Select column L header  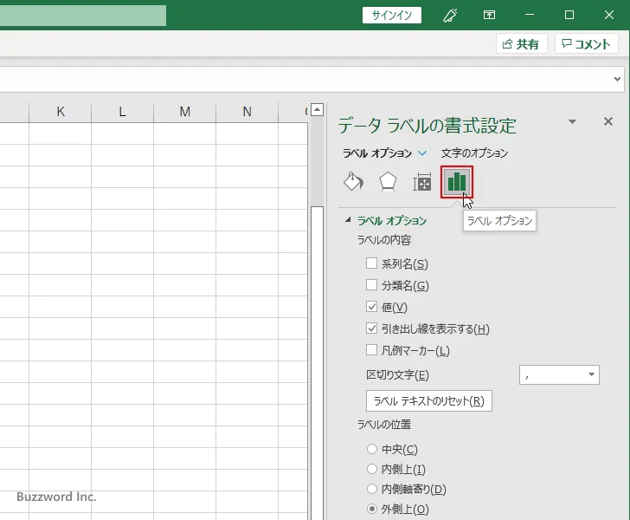123,112
